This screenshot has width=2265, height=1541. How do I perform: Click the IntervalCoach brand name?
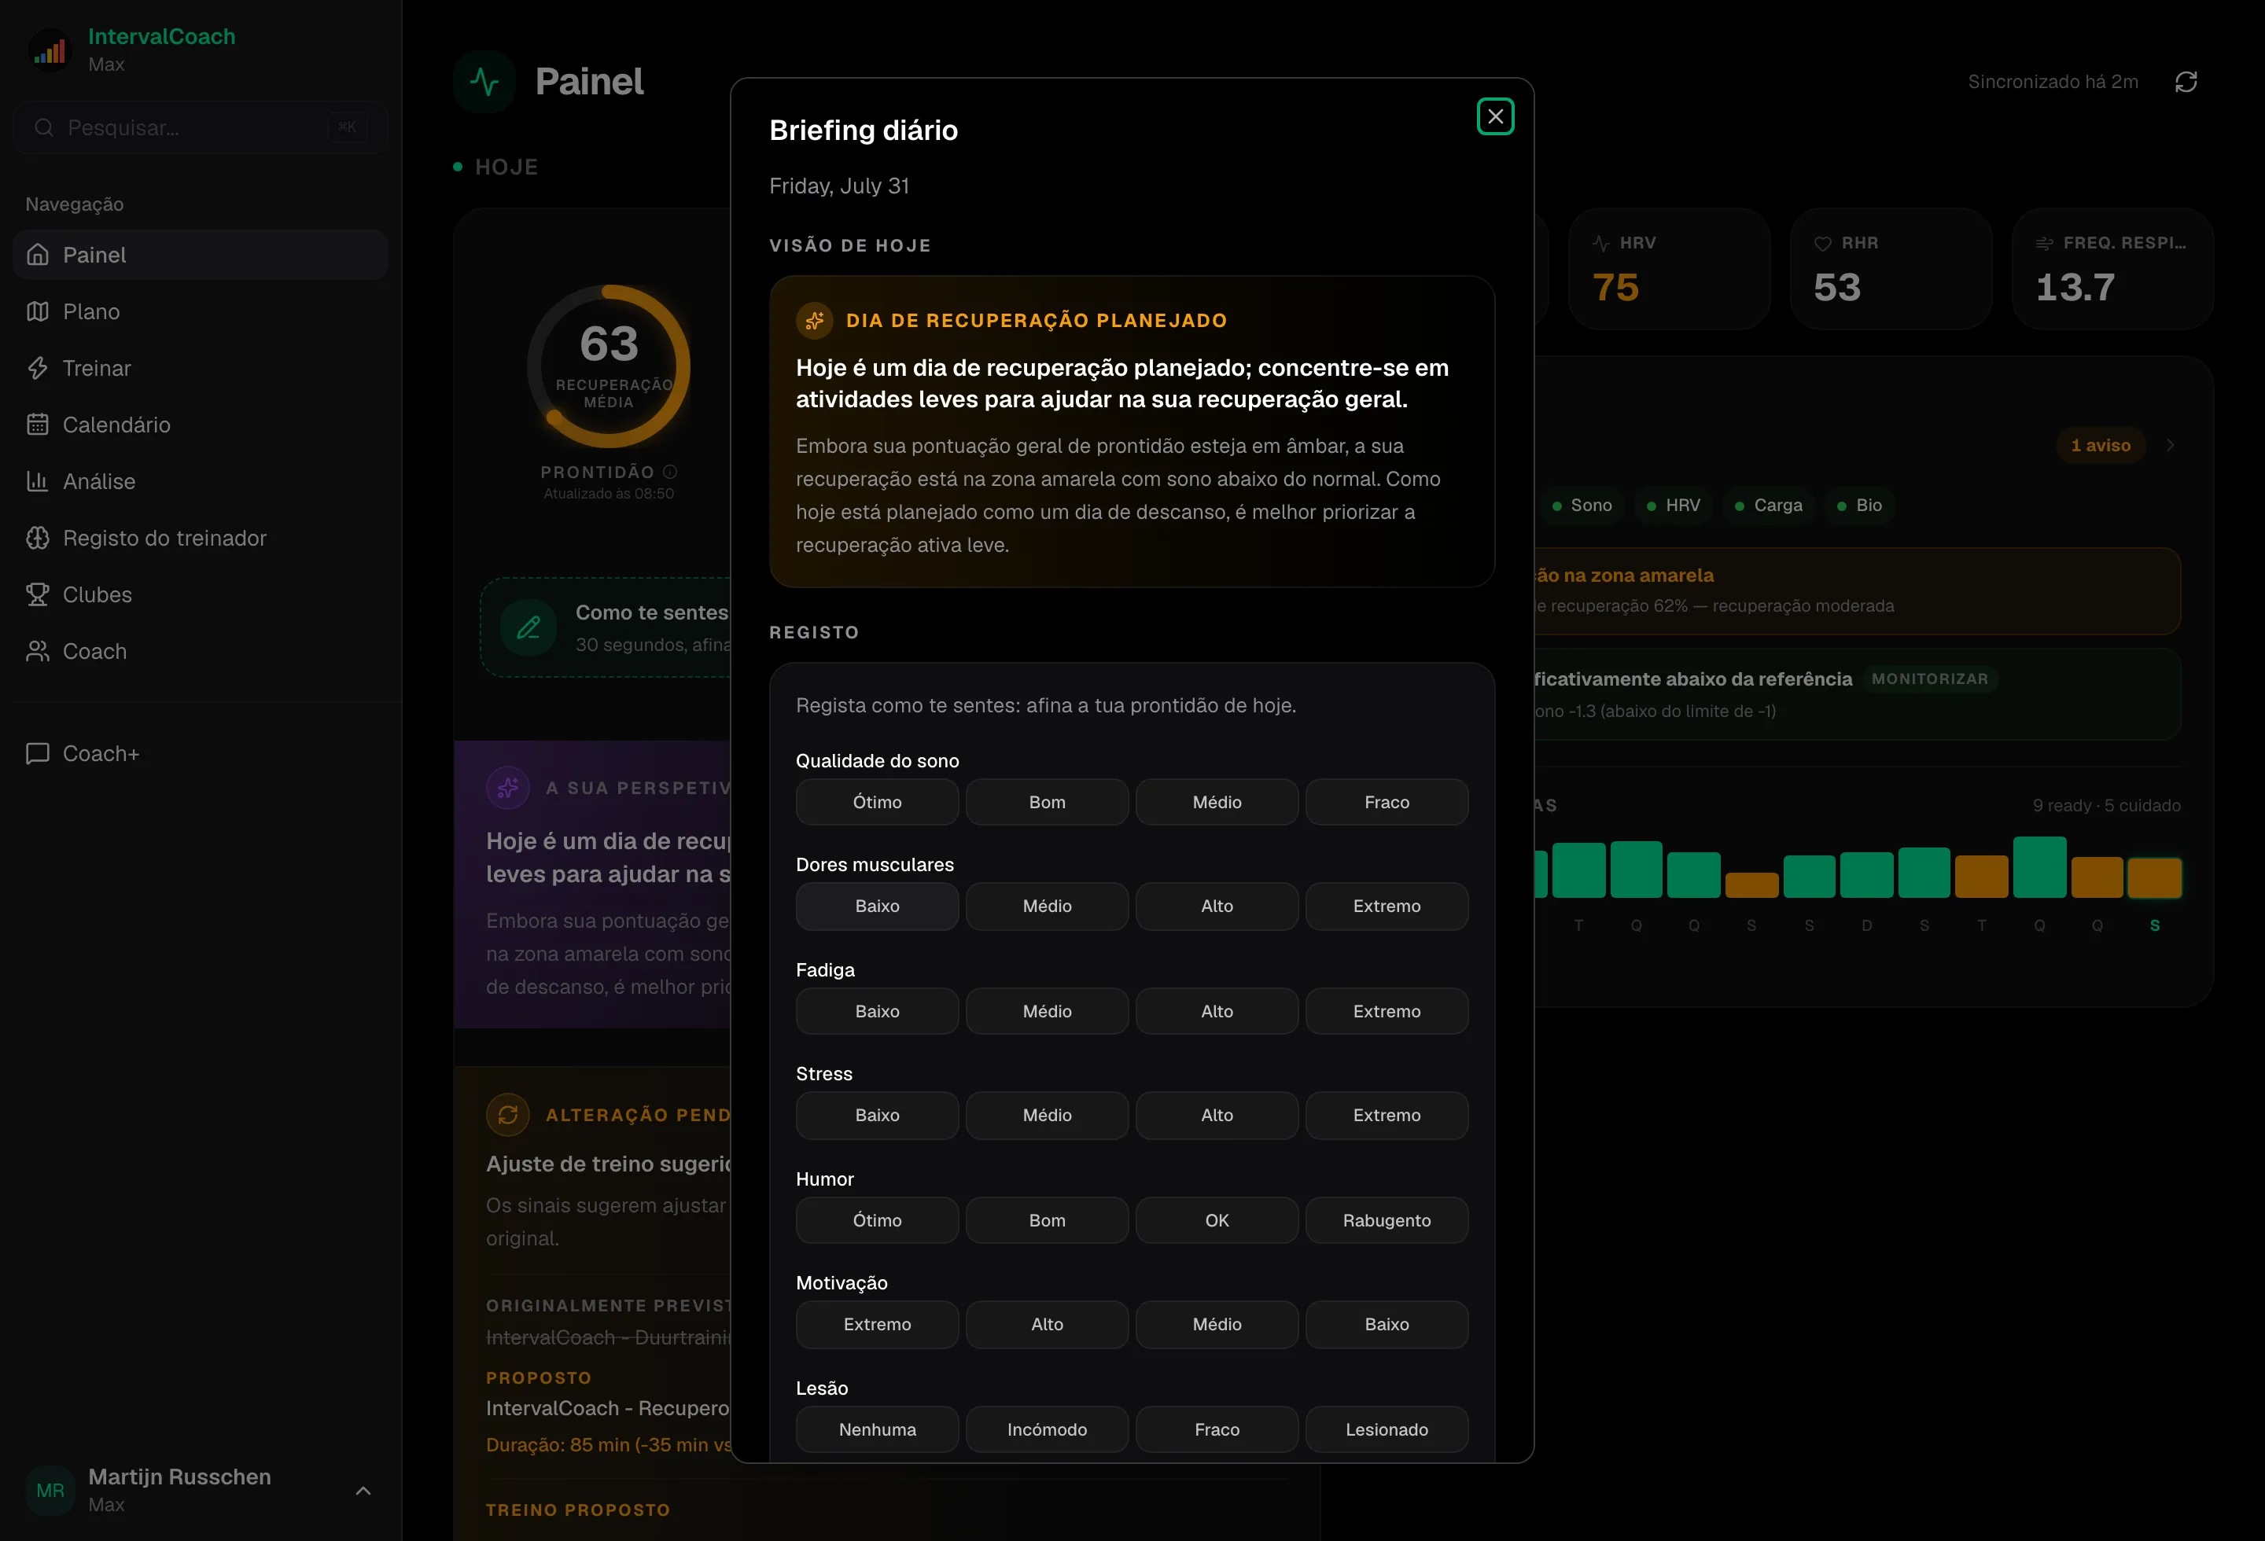click(162, 37)
